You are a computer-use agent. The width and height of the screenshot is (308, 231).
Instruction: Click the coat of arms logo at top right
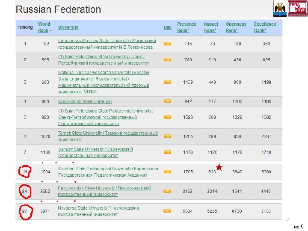click(280, 9)
